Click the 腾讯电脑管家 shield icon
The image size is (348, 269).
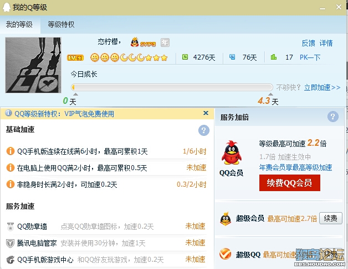(10, 243)
